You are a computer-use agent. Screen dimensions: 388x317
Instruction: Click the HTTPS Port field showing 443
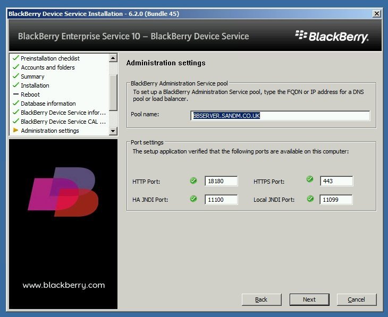point(336,181)
